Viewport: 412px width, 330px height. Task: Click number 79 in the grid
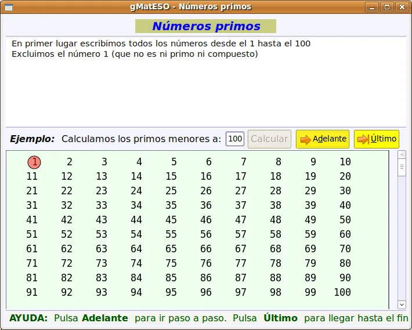[x=310, y=263]
